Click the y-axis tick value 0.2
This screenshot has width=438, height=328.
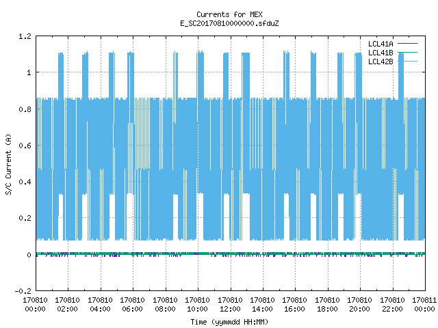coord(25,218)
